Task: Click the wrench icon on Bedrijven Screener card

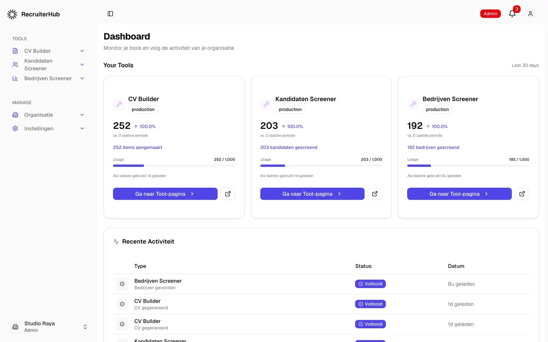Action: [413, 104]
